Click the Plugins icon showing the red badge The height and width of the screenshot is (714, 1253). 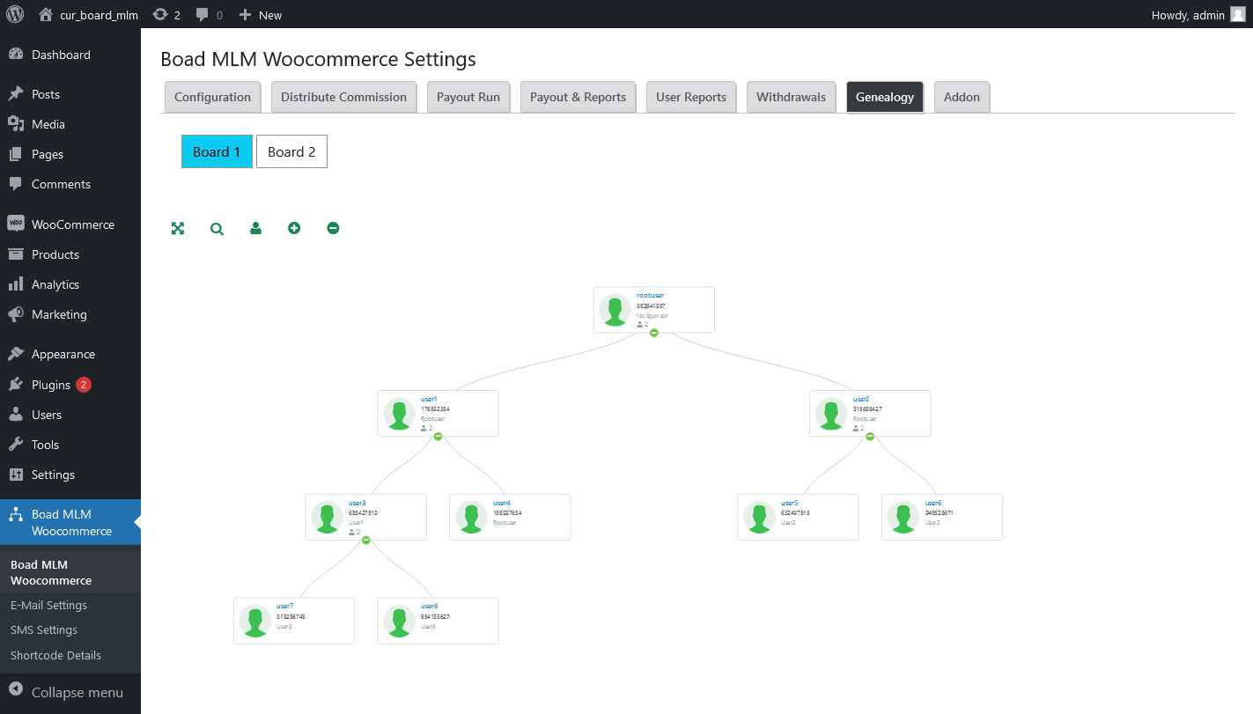[x=17, y=384]
